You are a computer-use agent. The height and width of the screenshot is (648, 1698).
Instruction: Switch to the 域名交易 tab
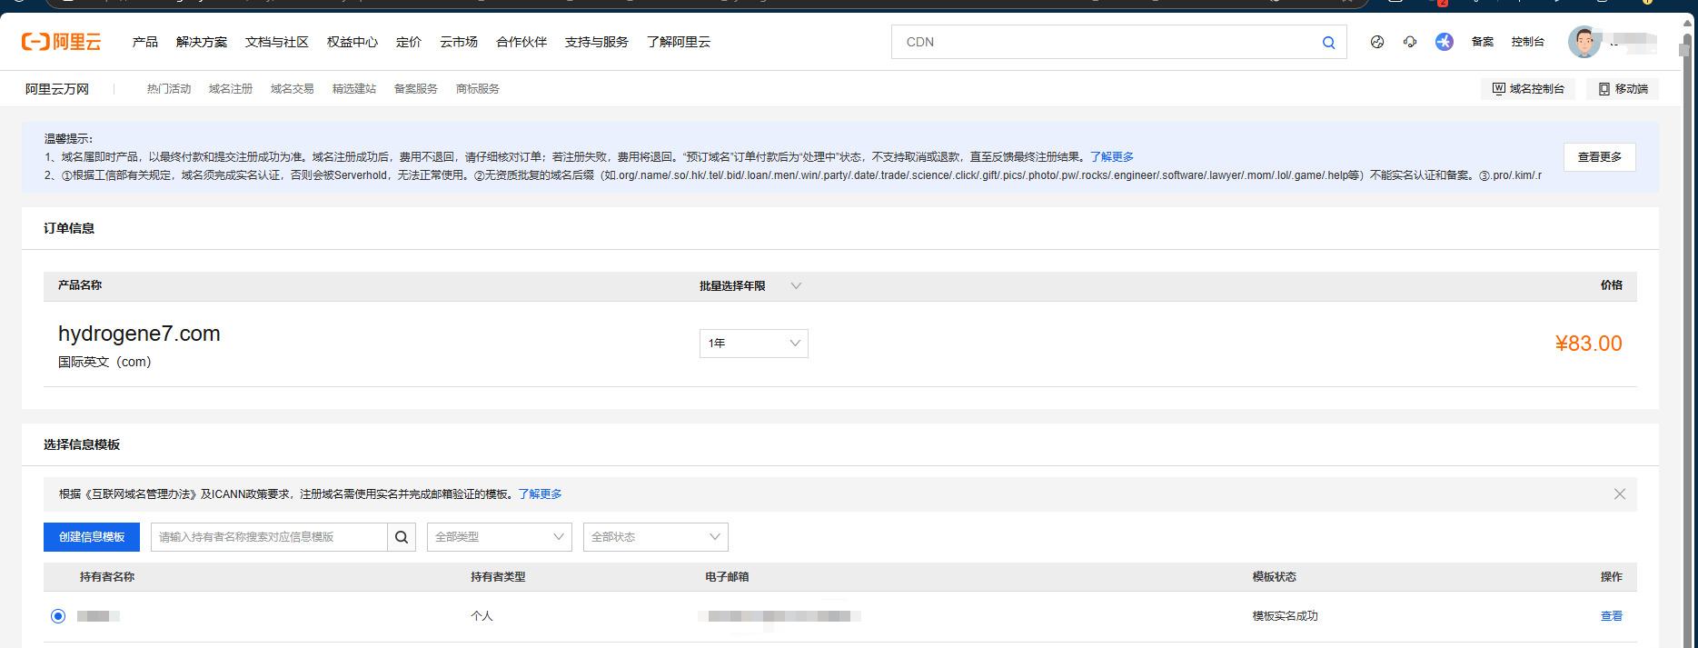293,89
